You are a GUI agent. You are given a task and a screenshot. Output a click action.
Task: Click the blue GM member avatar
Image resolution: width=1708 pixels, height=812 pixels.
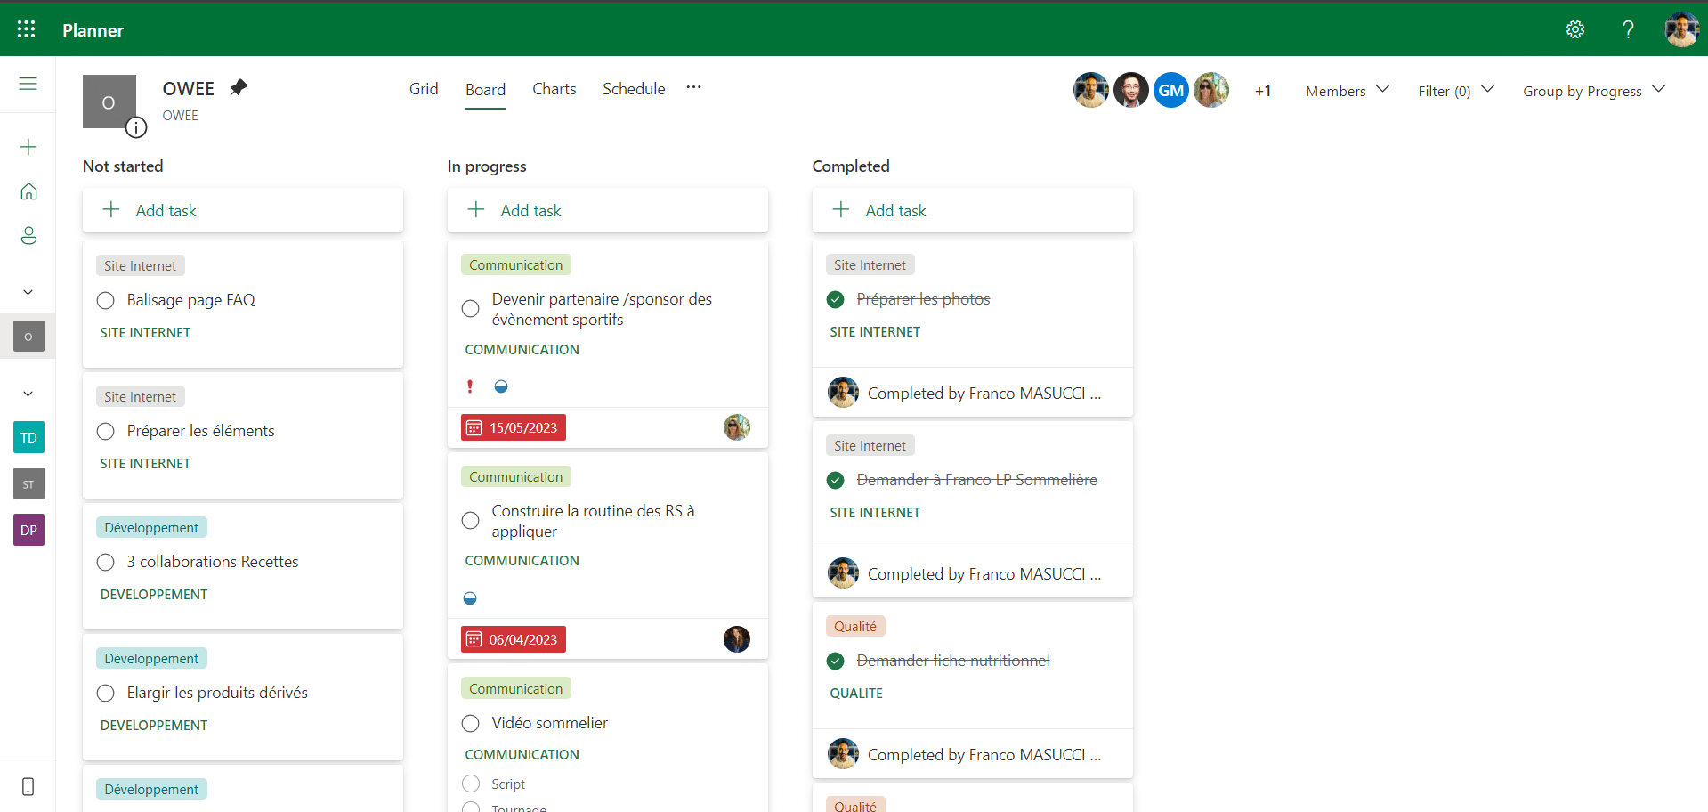(1170, 90)
